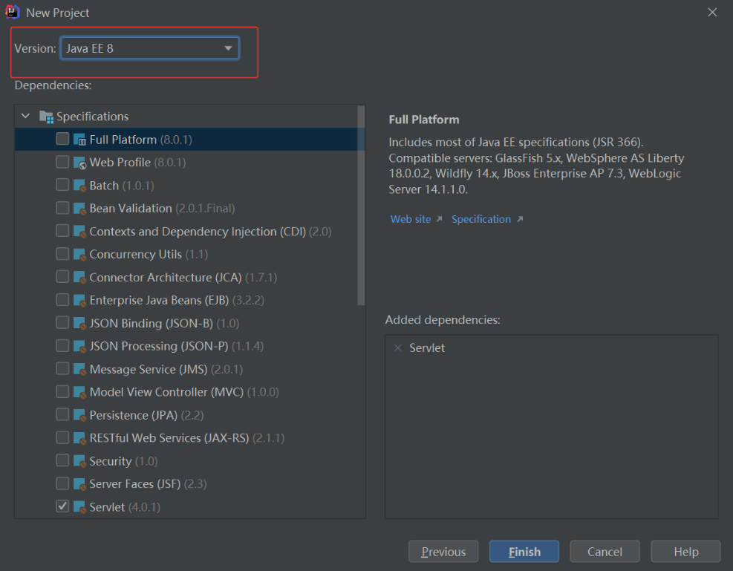Click Finish to create the project
This screenshot has width=733, height=571.
click(524, 552)
